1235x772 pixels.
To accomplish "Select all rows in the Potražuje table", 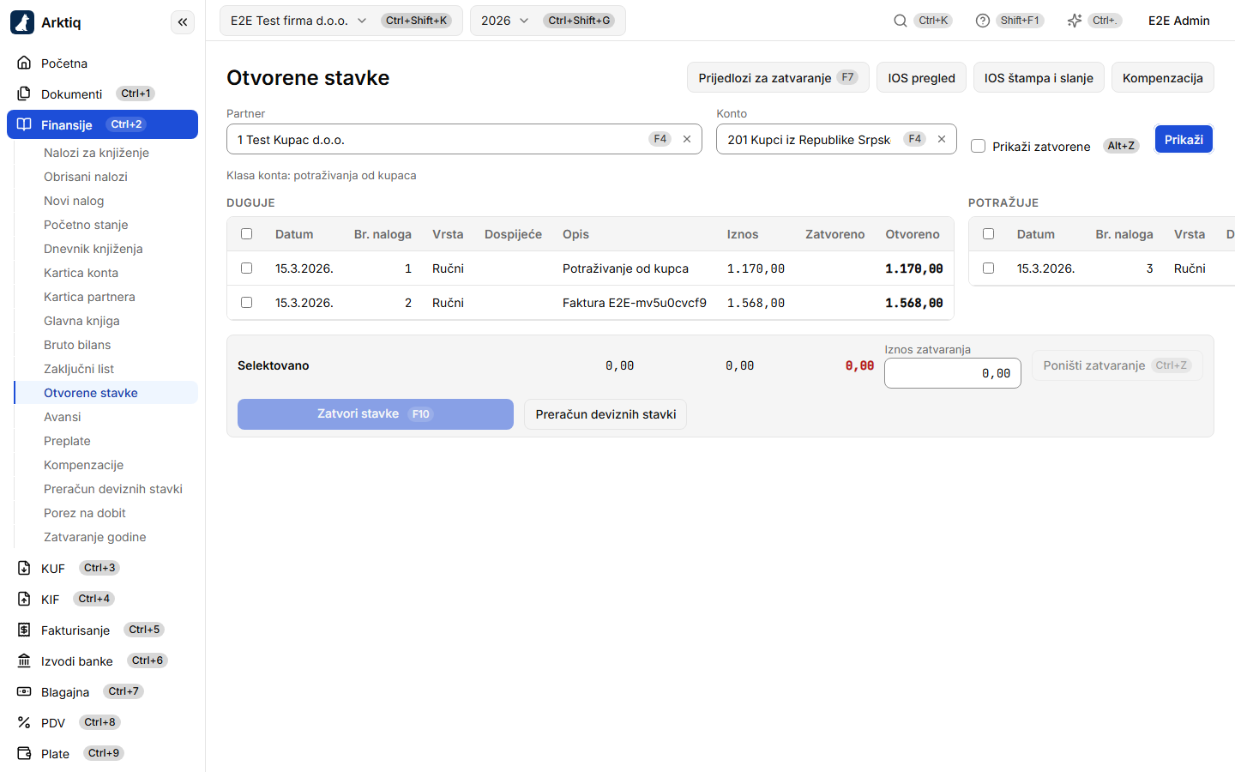I will coord(989,234).
